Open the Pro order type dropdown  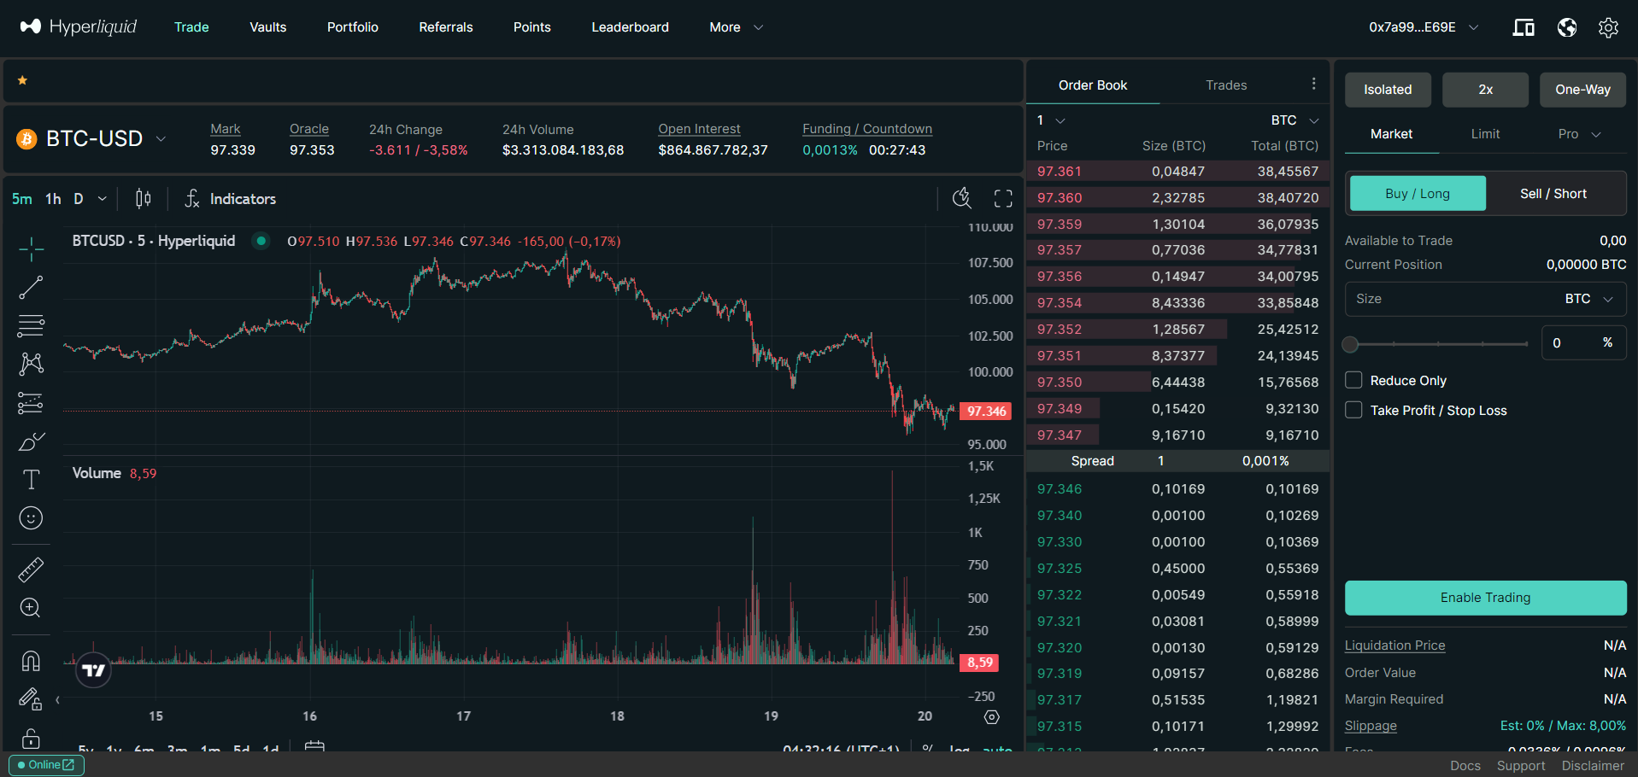point(1579,134)
